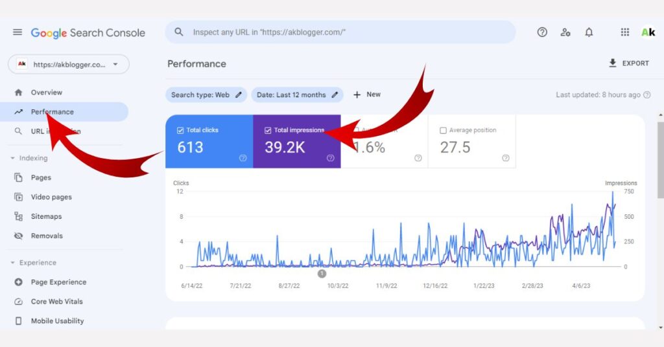Click the Page Experience plus-circle icon
This screenshot has width=664, height=347.
18,282
